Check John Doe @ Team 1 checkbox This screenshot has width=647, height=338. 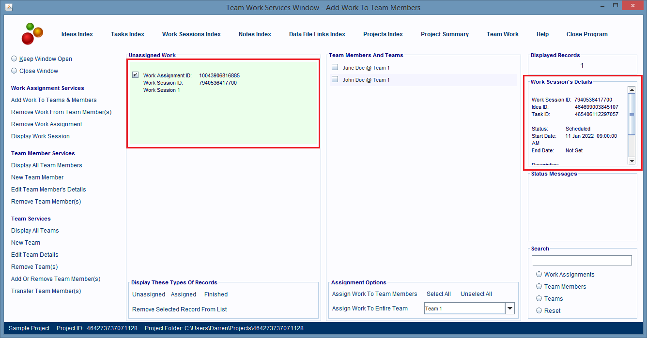(x=335, y=79)
